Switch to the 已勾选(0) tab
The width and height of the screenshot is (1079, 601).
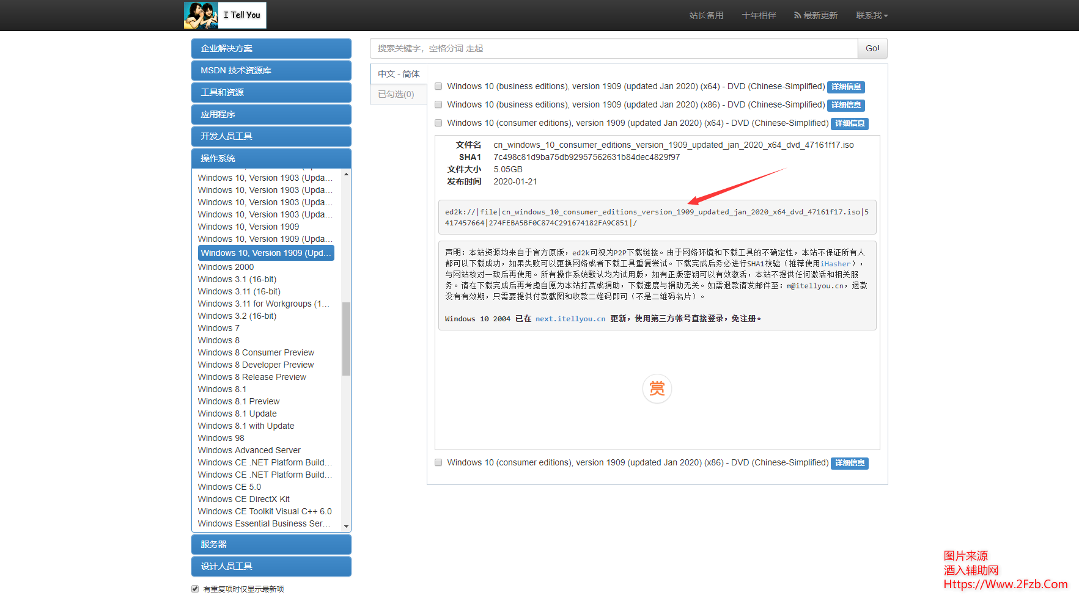(x=396, y=94)
